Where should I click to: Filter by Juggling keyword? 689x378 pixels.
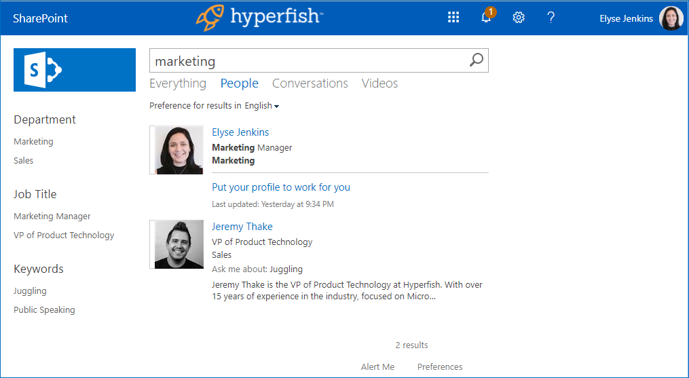click(30, 291)
